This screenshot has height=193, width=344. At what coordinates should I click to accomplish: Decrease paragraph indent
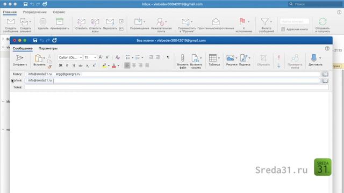pos(151,57)
